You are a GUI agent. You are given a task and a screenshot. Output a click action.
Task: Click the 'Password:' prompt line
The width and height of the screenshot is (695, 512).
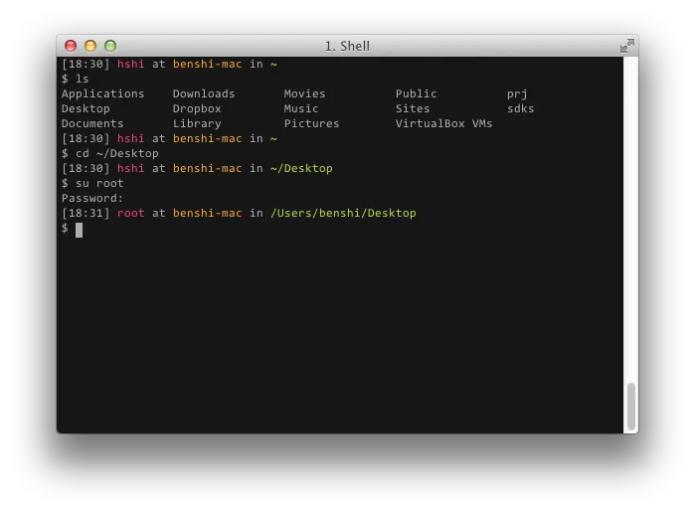[92, 198]
